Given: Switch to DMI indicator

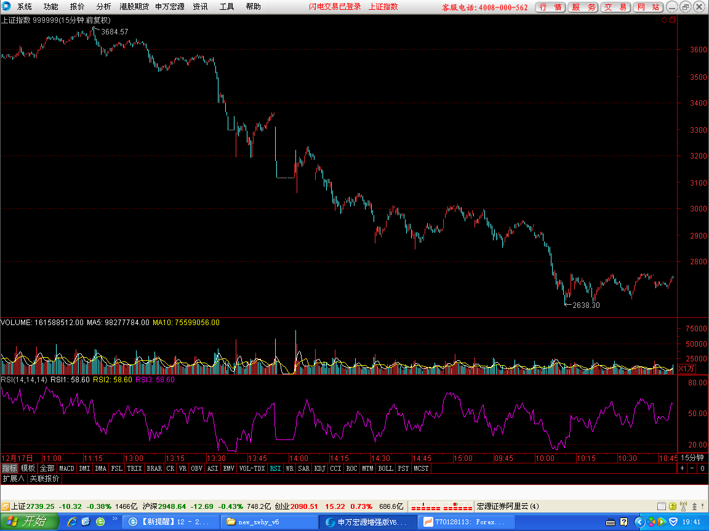Looking at the screenshot, I should point(84,468).
